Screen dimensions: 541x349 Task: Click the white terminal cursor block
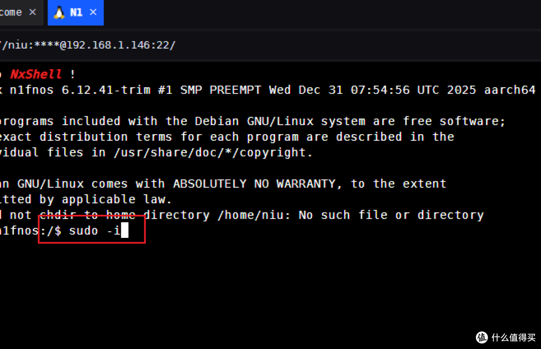[125, 230]
